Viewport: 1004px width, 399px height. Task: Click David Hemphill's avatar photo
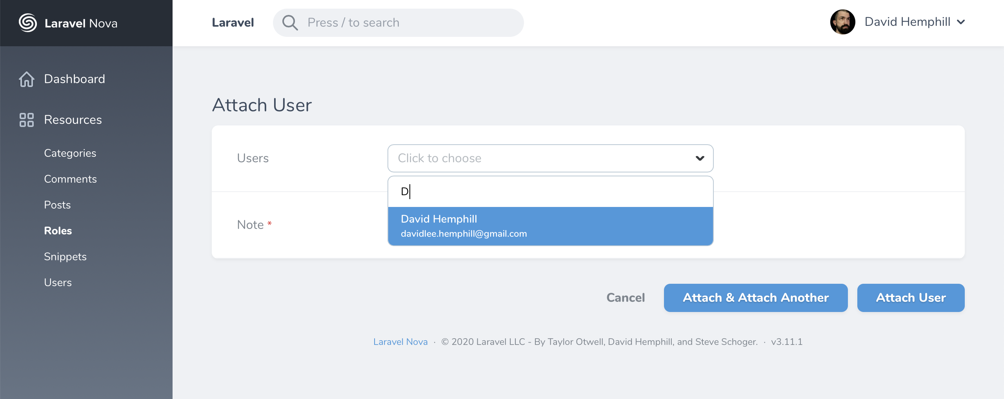coord(843,22)
